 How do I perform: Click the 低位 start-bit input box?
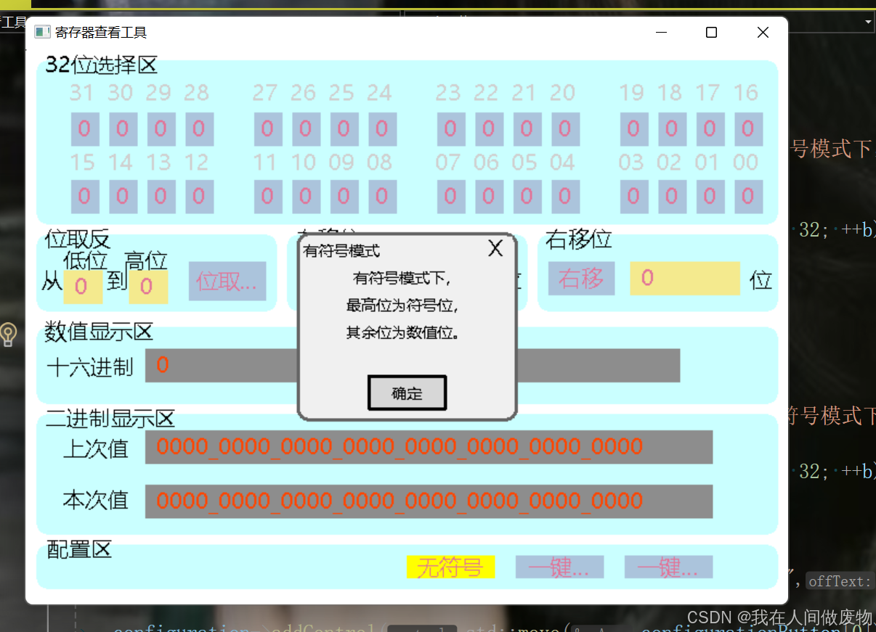82,286
